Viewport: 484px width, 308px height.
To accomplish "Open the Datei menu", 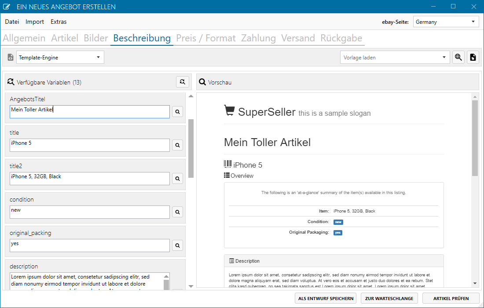I will pyautogui.click(x=12, y=22).
